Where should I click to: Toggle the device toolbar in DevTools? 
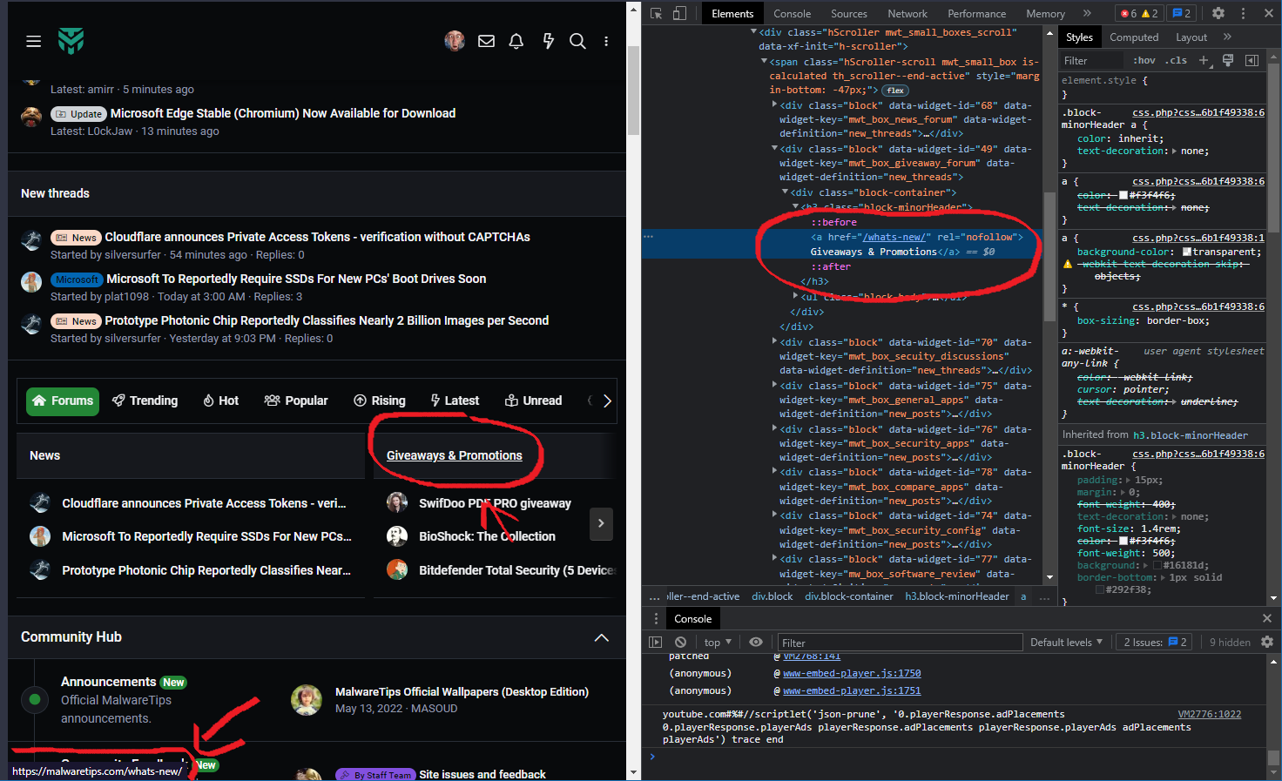679,13
